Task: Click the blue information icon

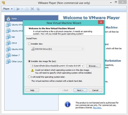Action: pos(67,104)
